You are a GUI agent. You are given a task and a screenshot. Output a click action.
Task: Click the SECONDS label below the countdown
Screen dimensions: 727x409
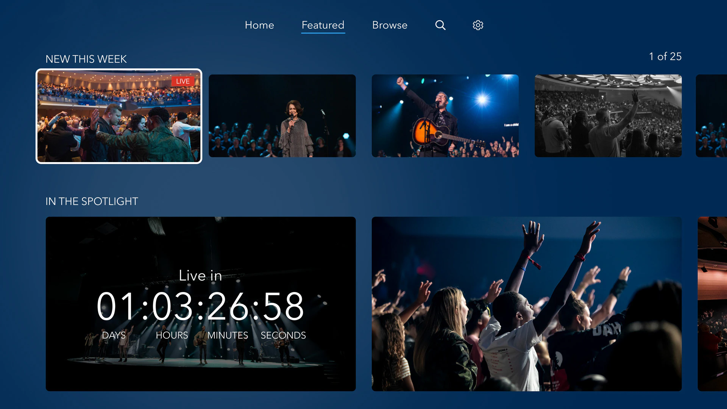282,335
